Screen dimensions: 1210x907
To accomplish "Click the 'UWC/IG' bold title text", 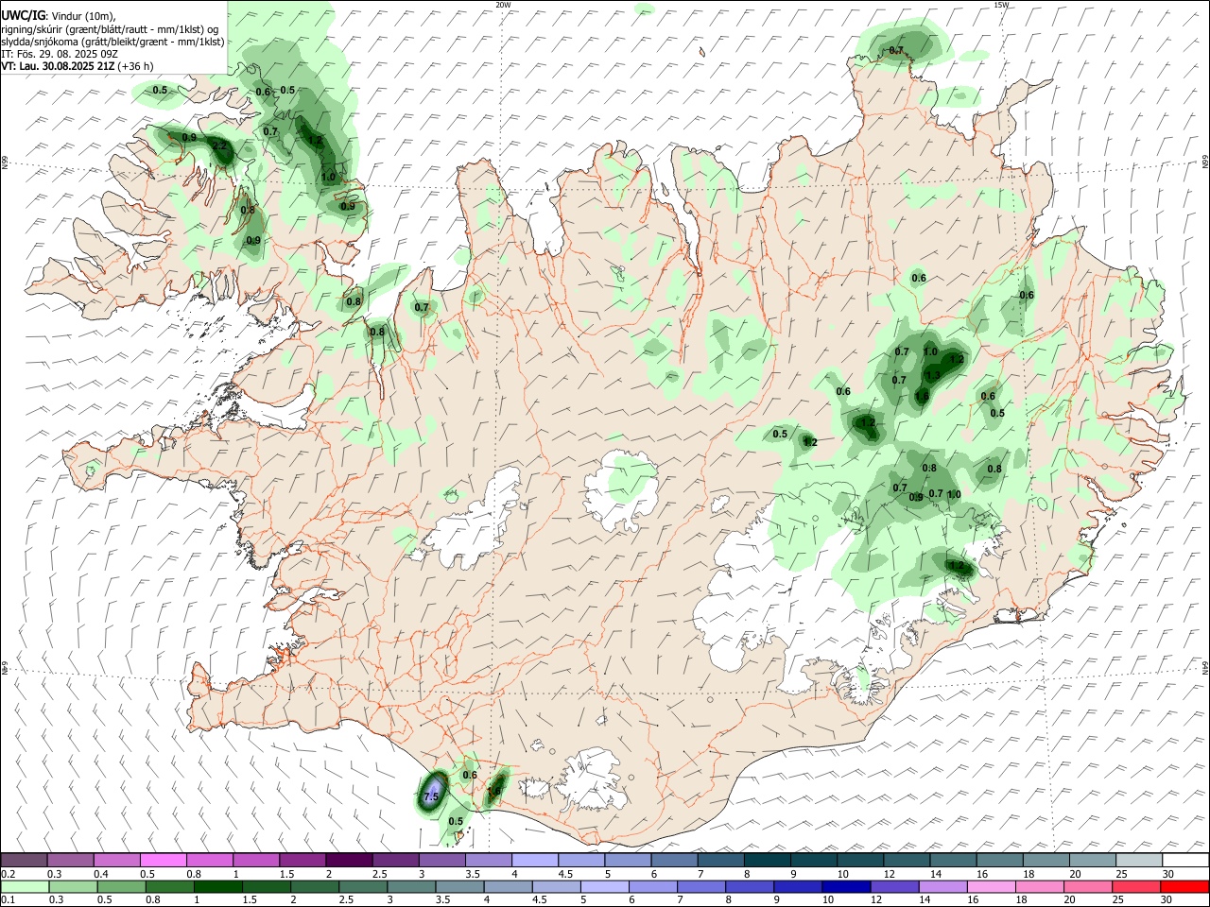I will (23, 15).
